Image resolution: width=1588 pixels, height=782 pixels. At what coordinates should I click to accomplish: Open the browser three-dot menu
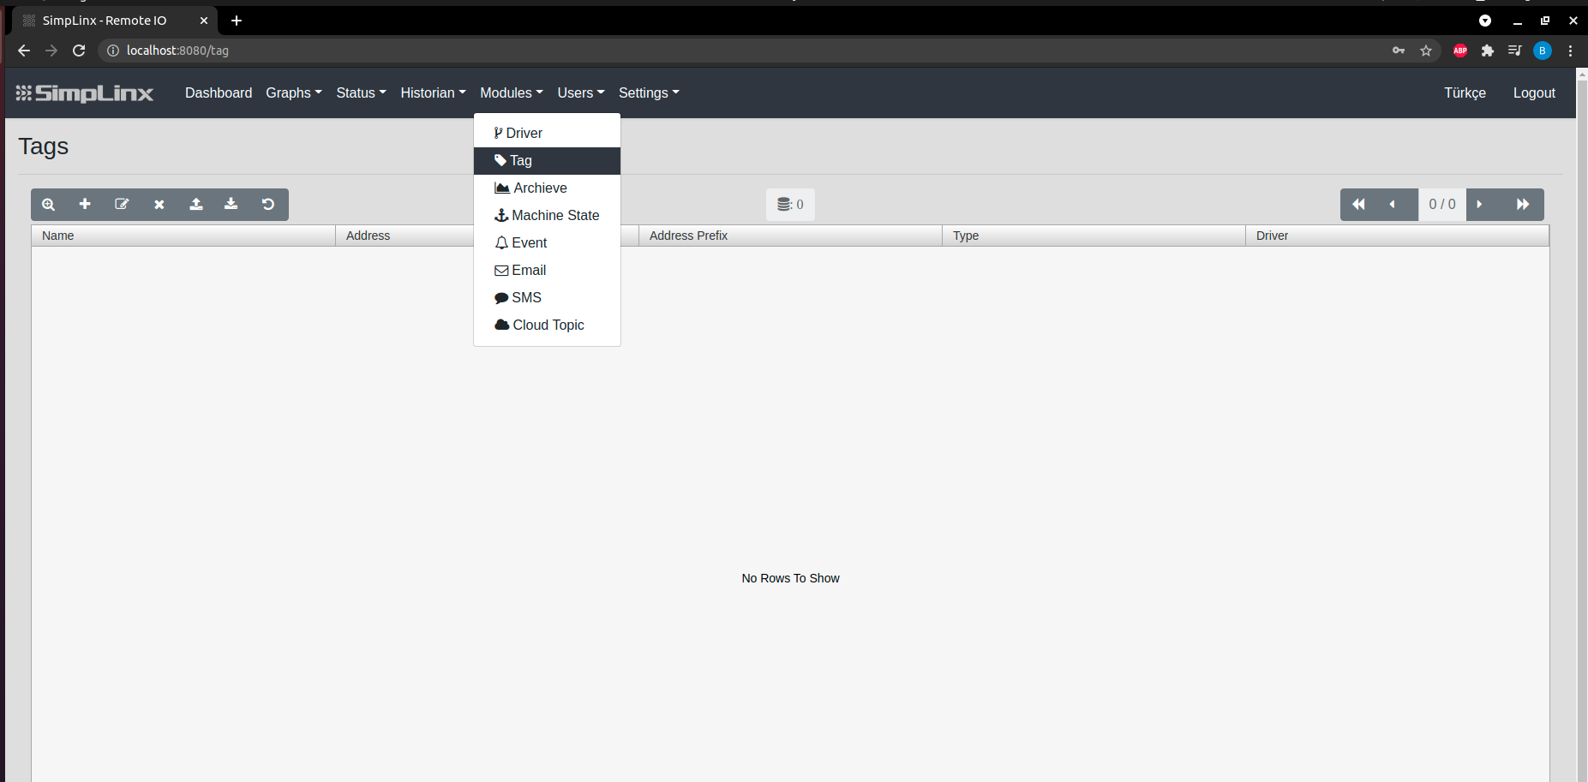(1570, 51)
